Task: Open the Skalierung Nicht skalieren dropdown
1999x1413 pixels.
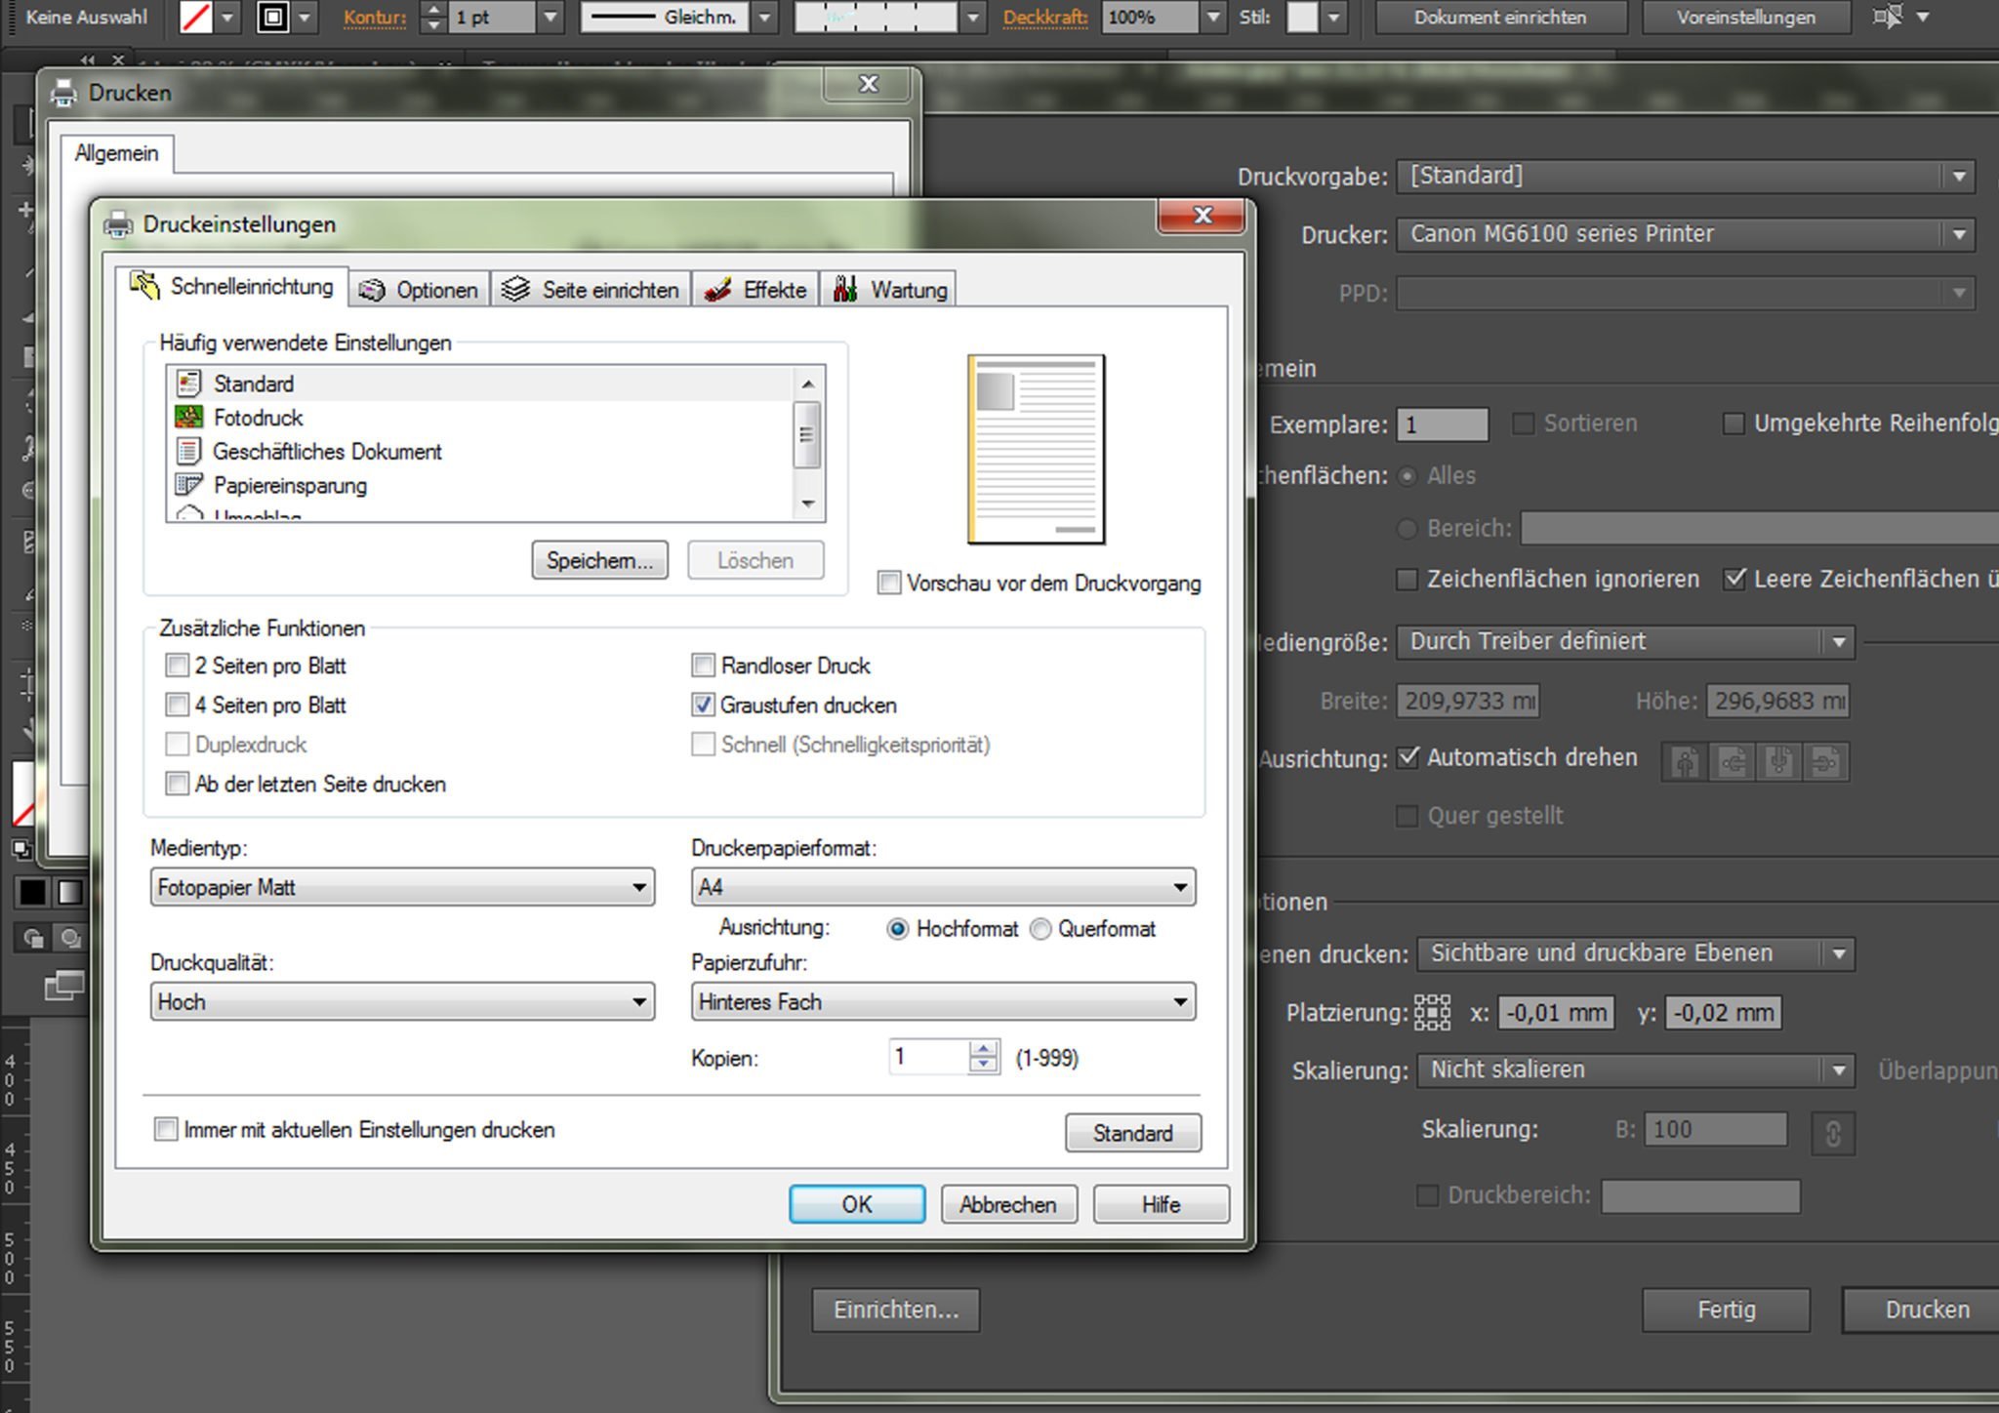Action: click(x=1636, y=1070)
